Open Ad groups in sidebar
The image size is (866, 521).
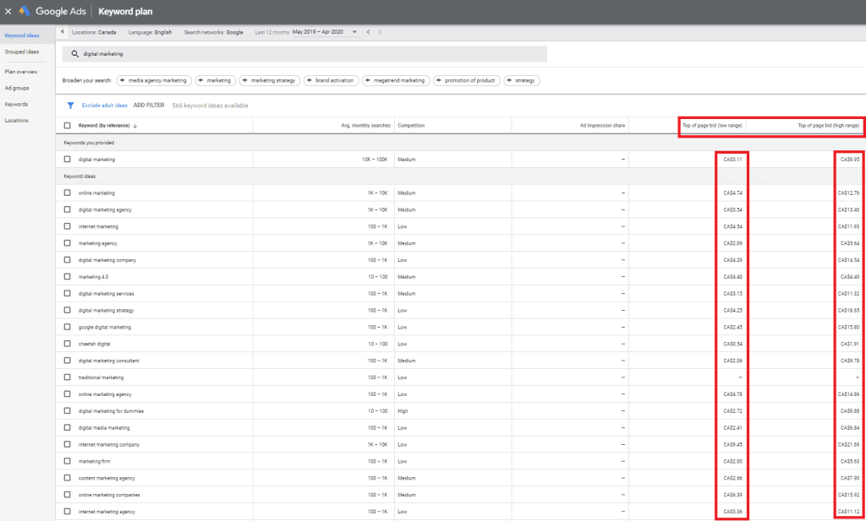(x=17, y=88)
